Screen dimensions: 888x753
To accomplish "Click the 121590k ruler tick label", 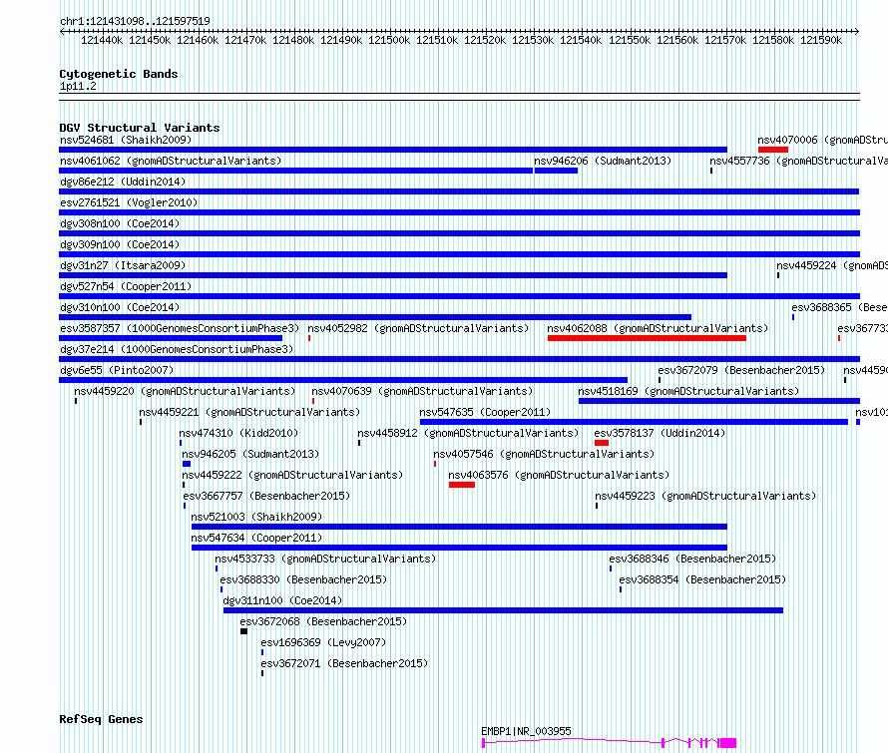I will pyautogui.click(x=821, y=40).
